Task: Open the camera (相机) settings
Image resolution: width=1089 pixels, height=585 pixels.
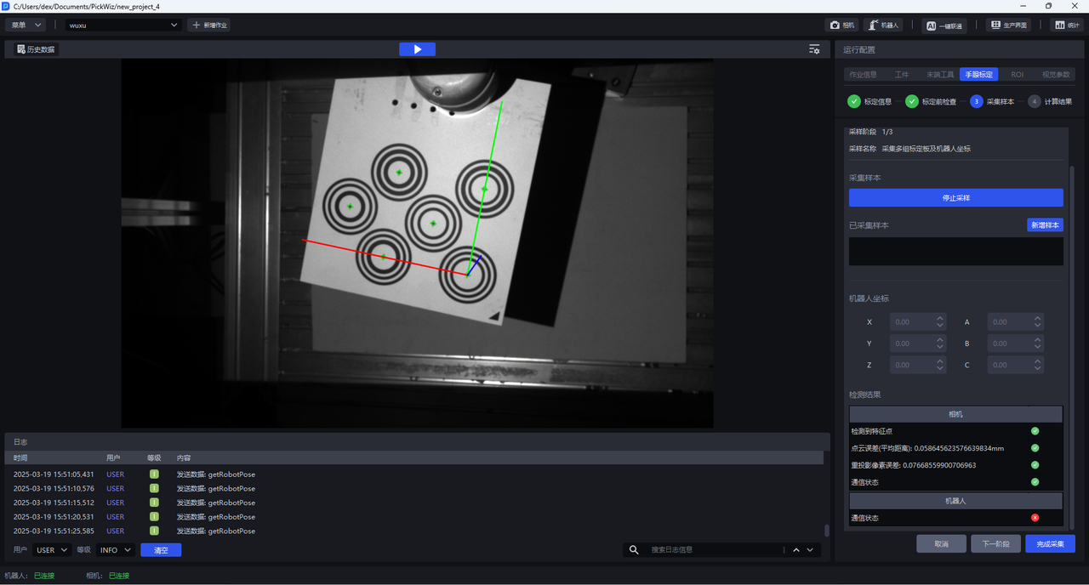Action: [x=841, y=26]
